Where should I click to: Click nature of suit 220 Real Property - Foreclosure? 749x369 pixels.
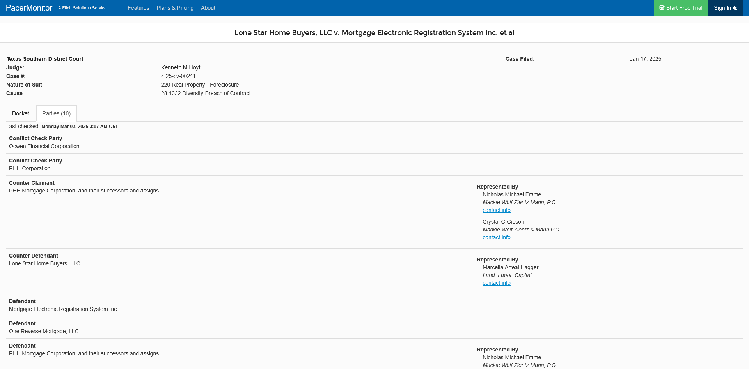pos(200,85)
